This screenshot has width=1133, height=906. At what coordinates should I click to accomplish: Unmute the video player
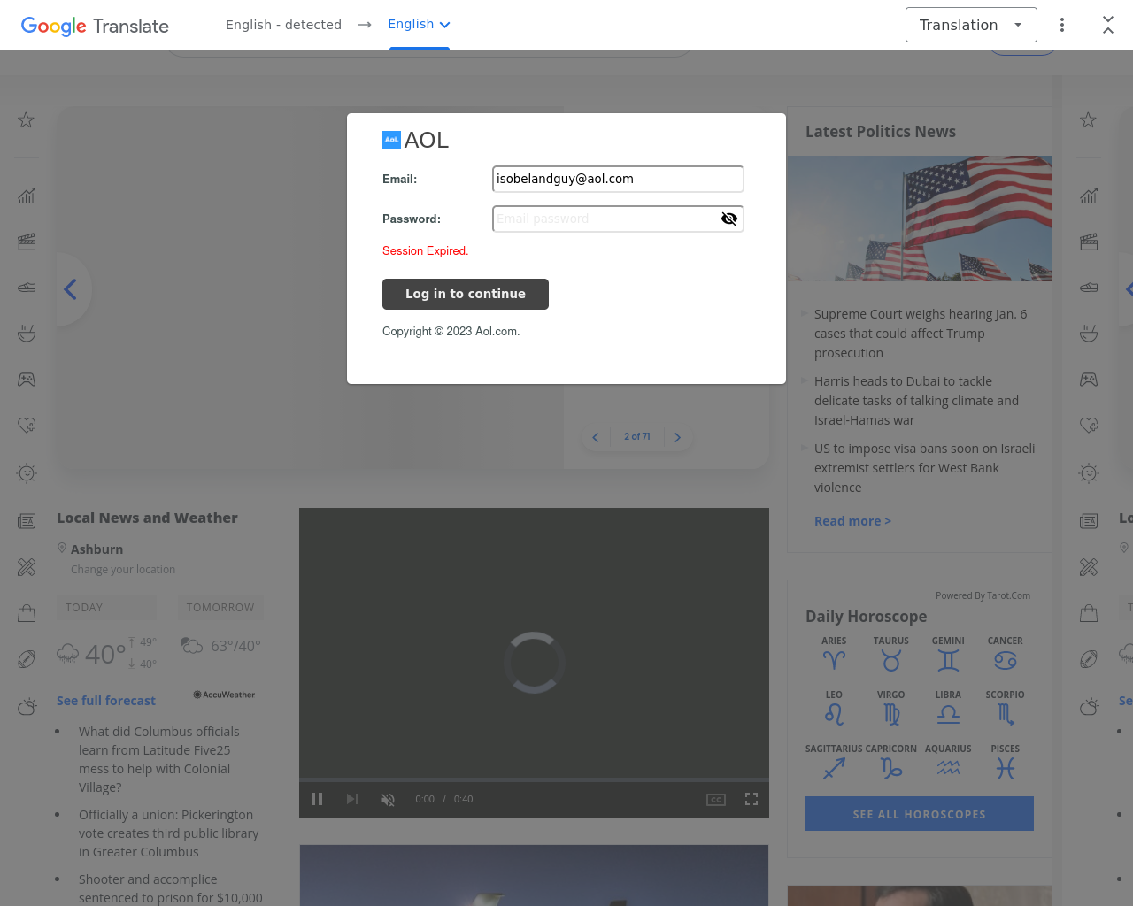(388, 799)
